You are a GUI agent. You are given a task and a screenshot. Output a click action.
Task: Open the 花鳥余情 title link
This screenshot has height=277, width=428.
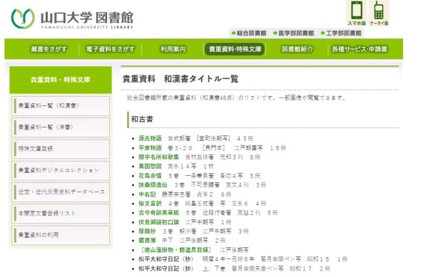point(150,176)
